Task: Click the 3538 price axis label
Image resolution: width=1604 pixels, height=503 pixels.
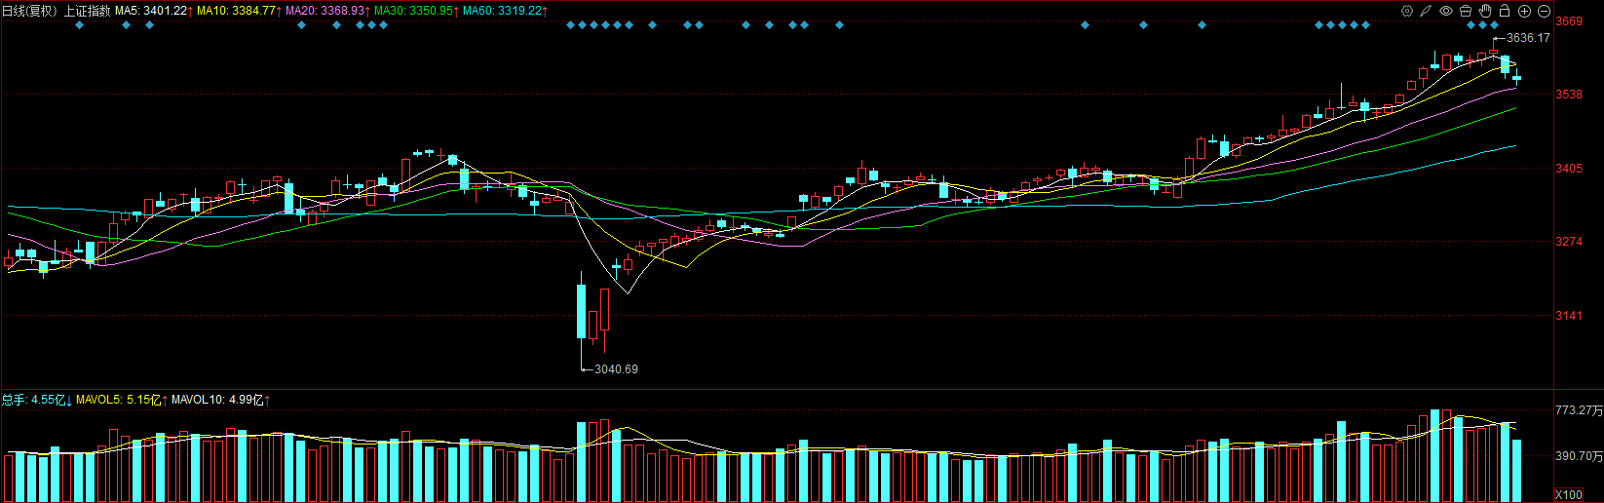Action: 1569,95
